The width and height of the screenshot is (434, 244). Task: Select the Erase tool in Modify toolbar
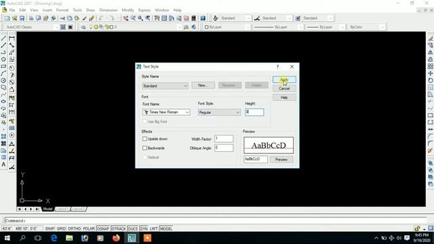click(431, 38)
